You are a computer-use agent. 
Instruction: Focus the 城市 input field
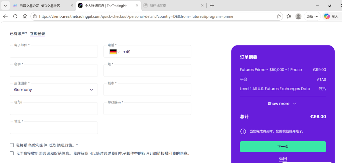(147, 90)
